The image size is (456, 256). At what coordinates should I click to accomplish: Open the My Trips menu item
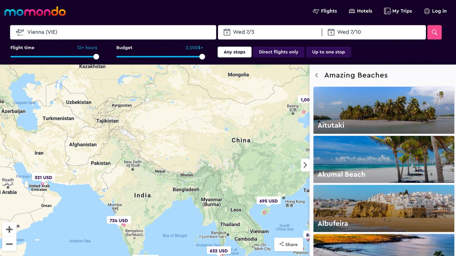click(x=398, y=11)
